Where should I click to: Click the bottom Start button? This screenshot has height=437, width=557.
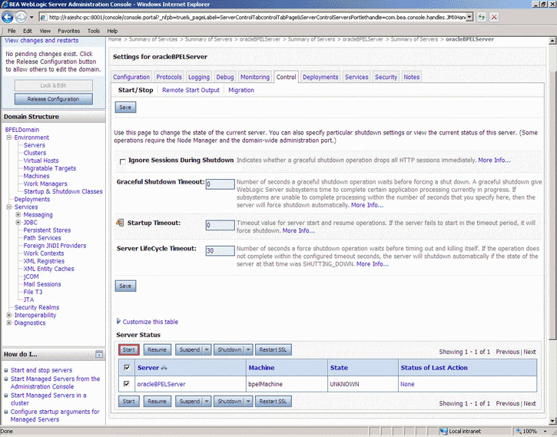pyautogui.click(x=128, y=401)
